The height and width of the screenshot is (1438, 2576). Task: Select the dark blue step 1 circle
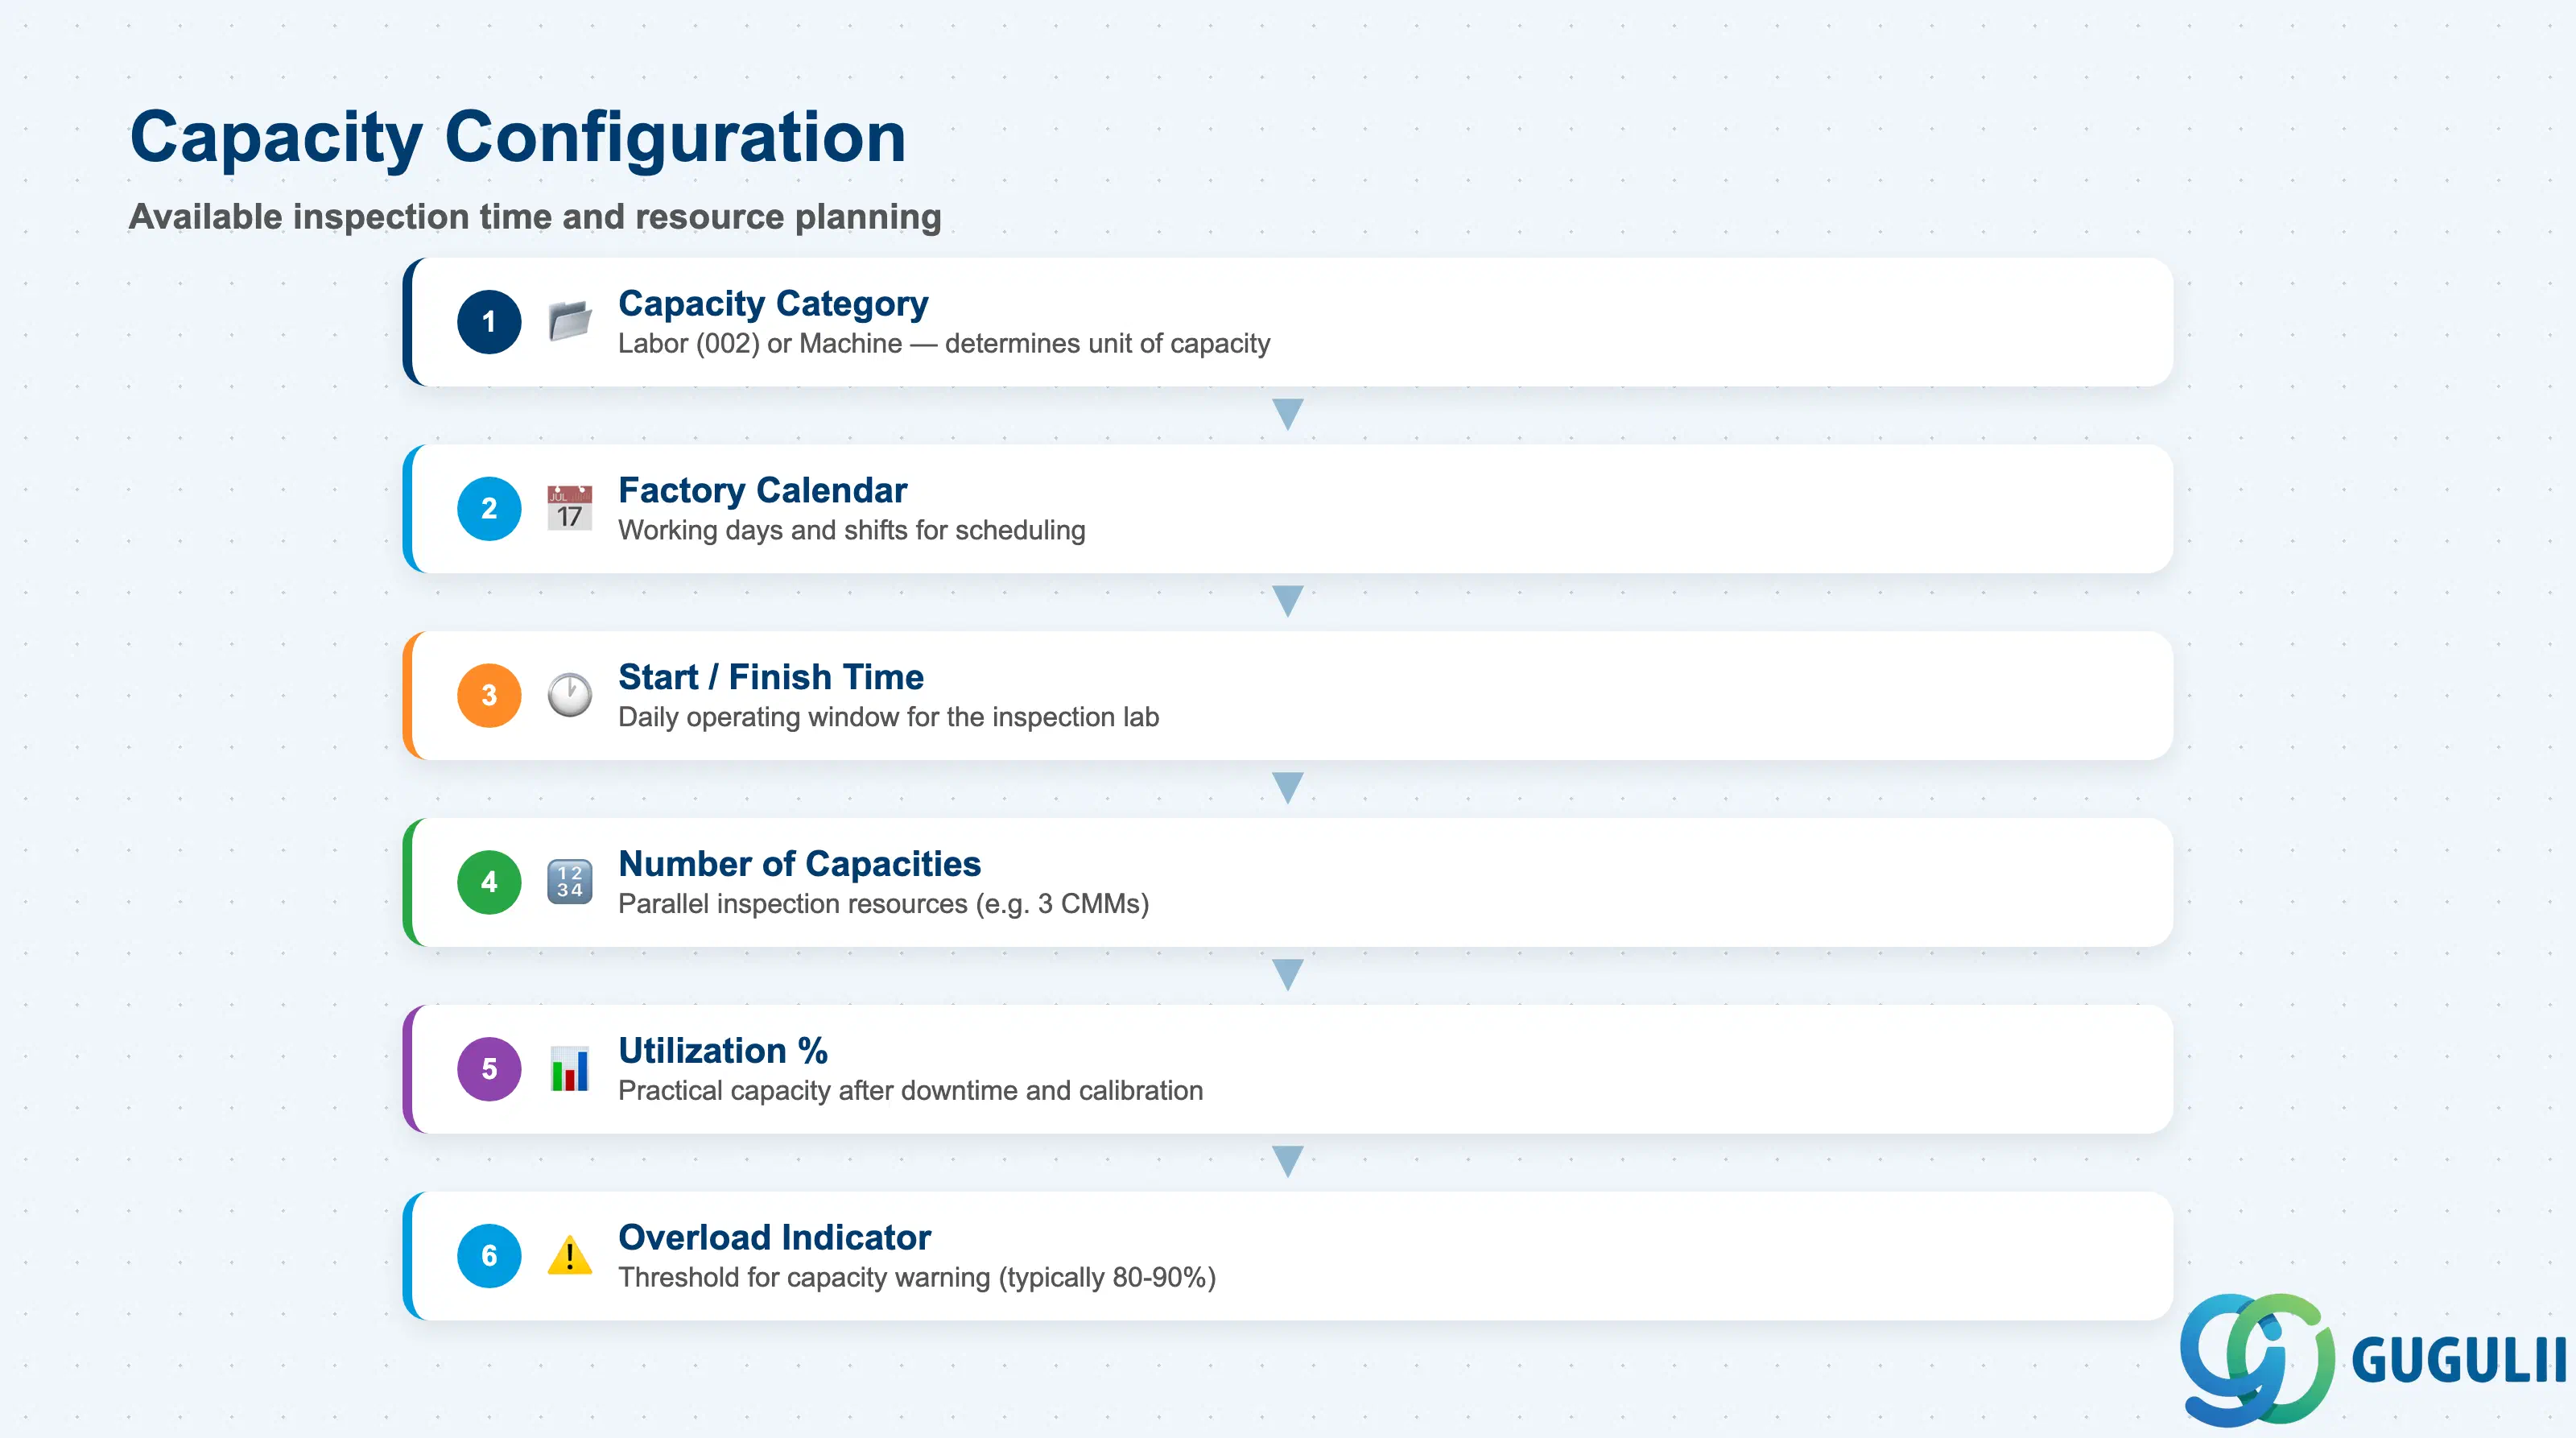point(489,322)
